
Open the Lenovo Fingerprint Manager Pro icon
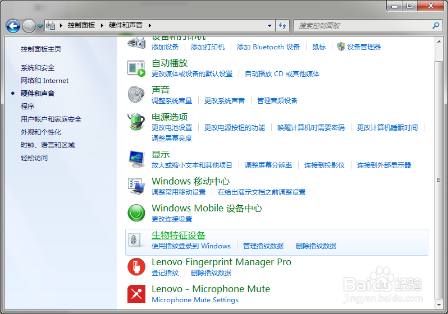tap(136, 267)
